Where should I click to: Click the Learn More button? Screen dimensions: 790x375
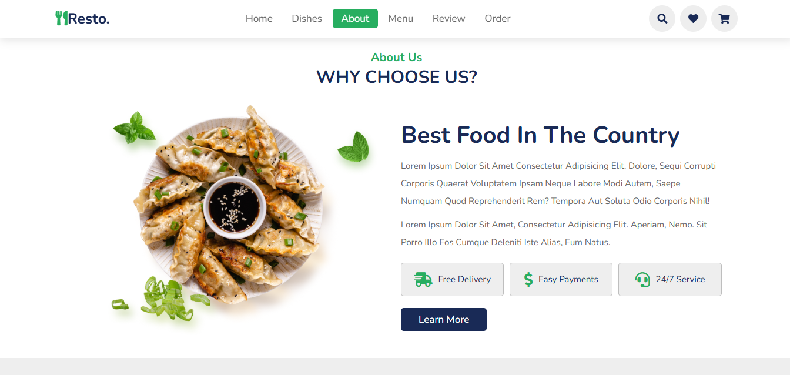tap(444, 319)
